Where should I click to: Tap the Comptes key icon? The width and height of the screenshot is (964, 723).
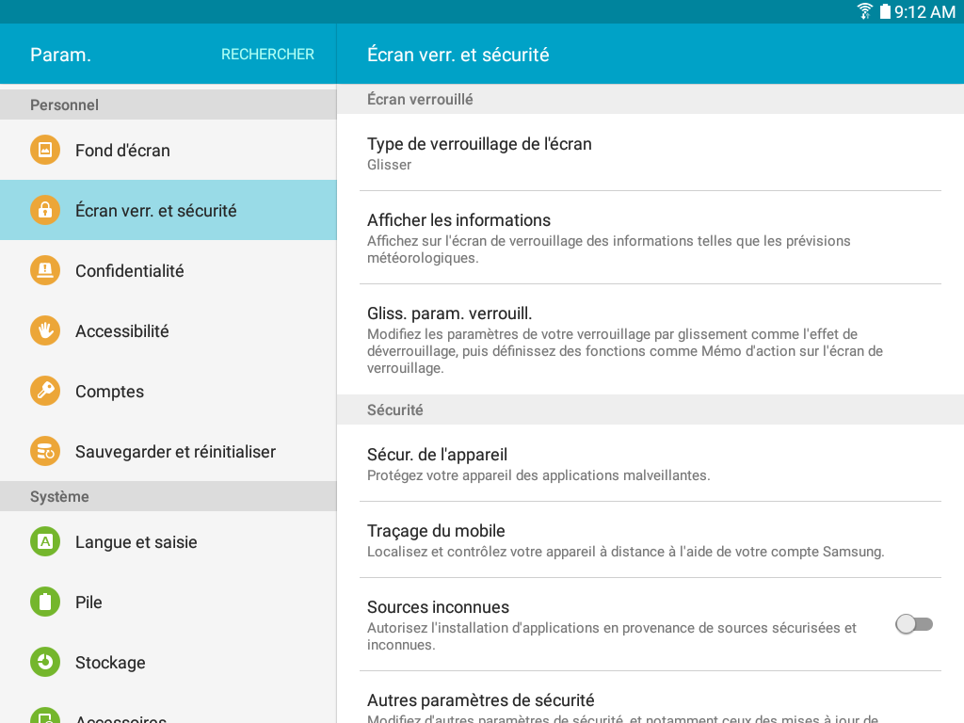click(x=45, y=391)
